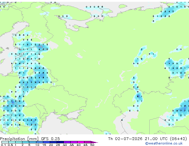The height and width of the screenshot is (146, 189).
Task: Select legend swatch between 45 and 50
Action: click(x=88, y=142)
